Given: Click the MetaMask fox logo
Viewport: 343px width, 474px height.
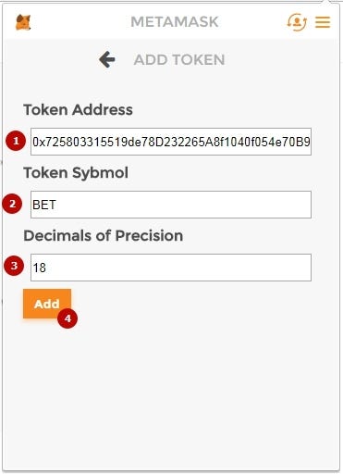Looking at the screenshot, I should point(23,22).
